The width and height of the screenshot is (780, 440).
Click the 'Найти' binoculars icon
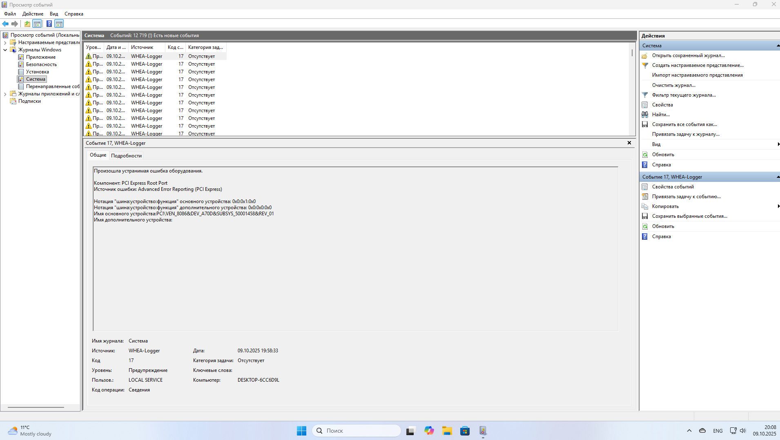pos(645,115)
